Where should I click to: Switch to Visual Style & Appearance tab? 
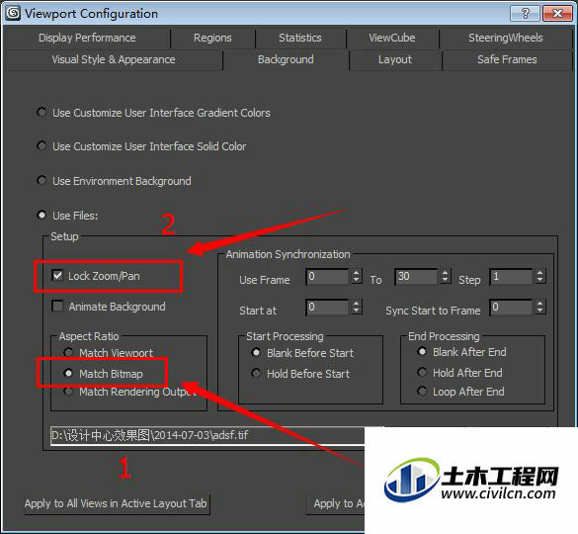tap(114, 59)
